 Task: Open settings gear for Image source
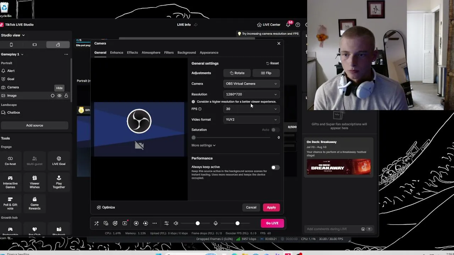[x=52, y=96]
